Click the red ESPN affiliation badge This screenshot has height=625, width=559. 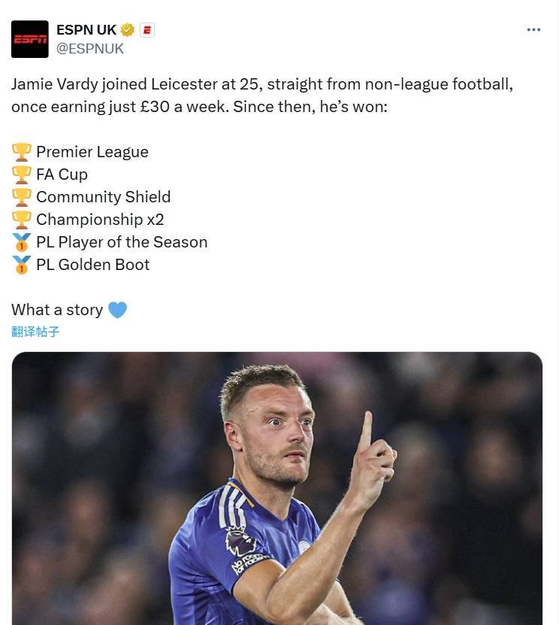(x=147, y=30)
